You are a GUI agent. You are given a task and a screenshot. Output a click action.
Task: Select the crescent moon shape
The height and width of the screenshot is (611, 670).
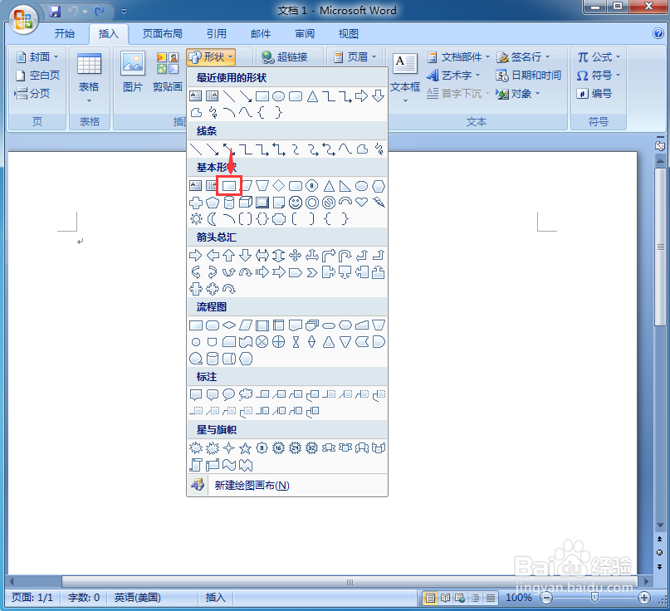[x=213, y=219]
